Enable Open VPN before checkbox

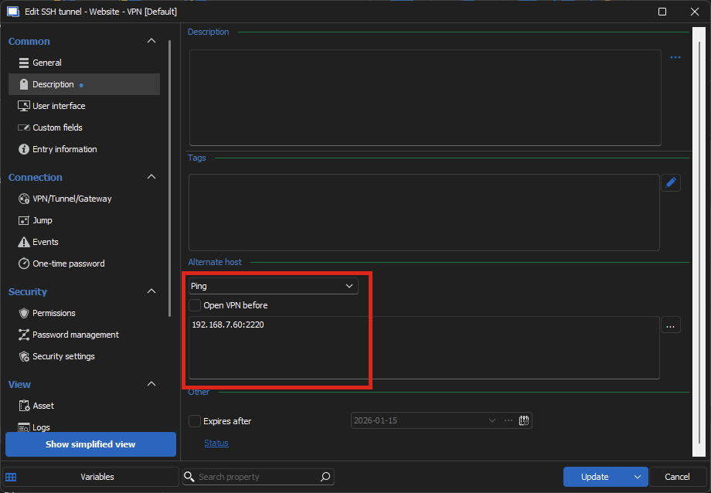pos(195,305)
